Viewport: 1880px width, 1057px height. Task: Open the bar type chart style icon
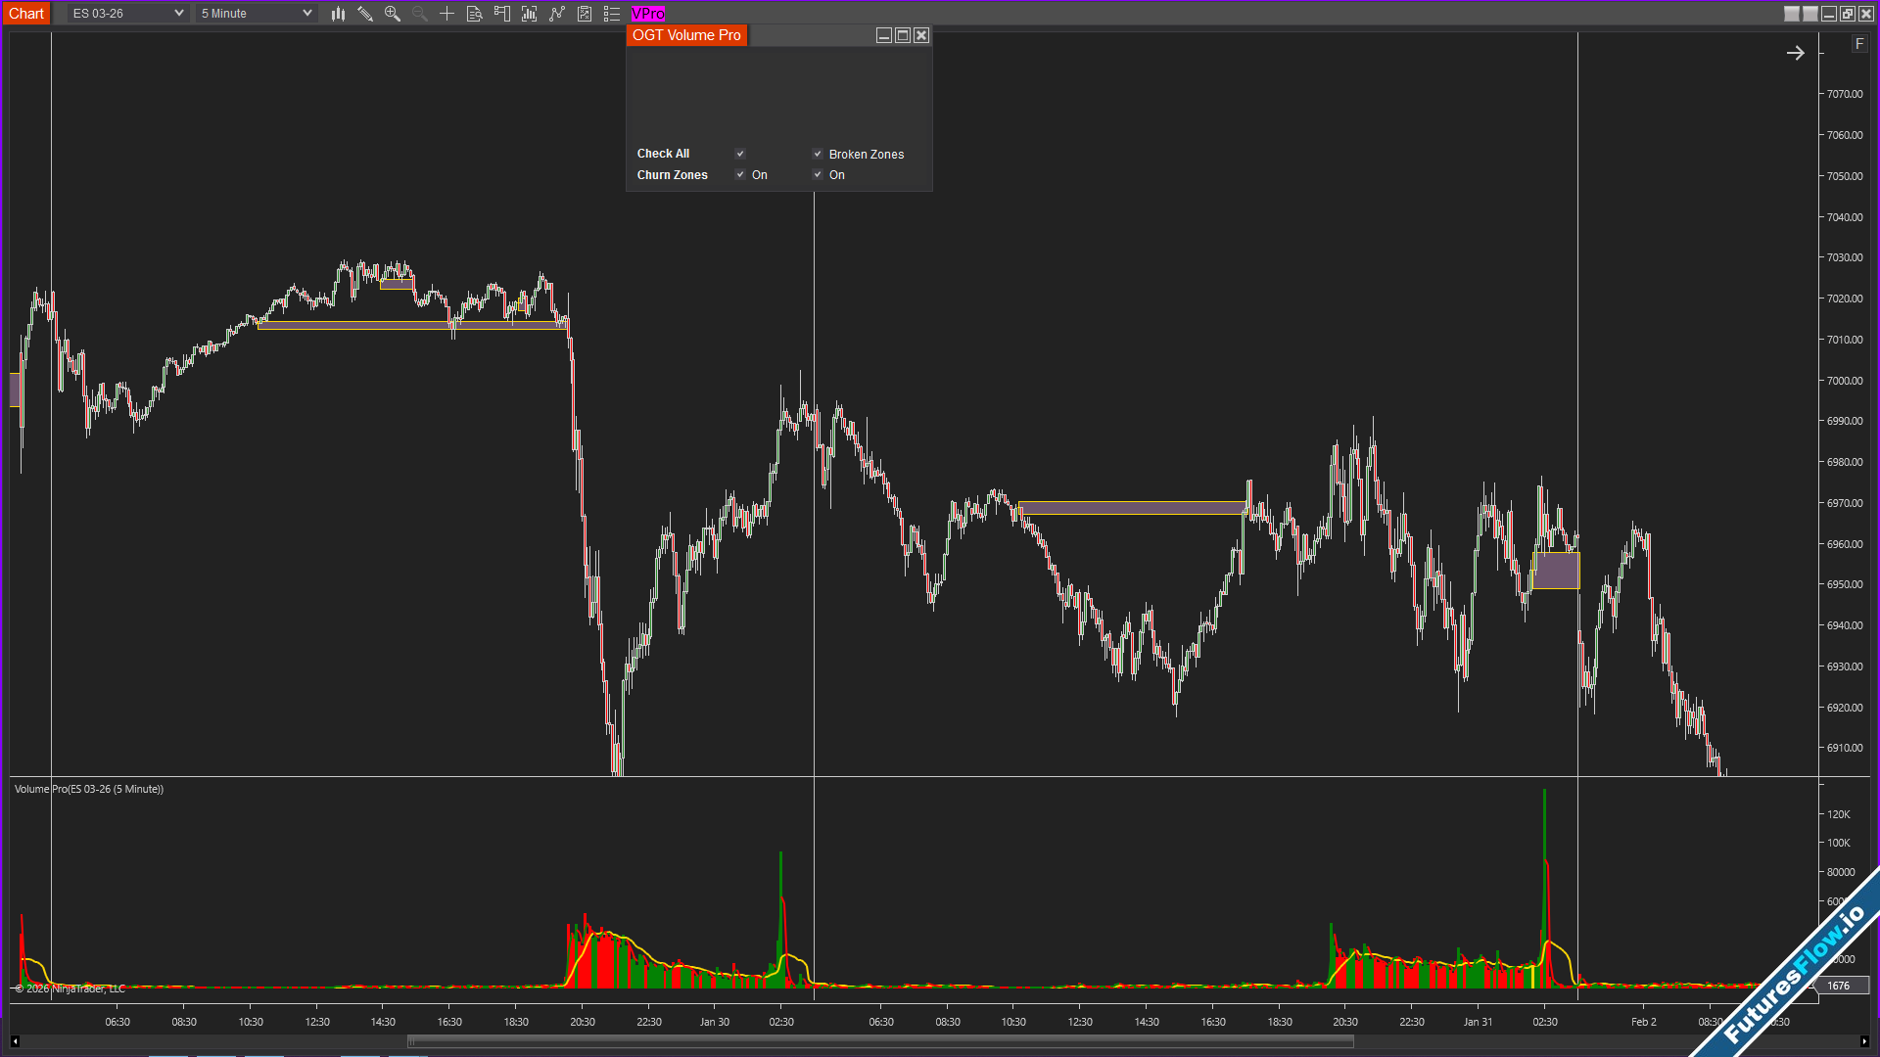pos(338,14)
